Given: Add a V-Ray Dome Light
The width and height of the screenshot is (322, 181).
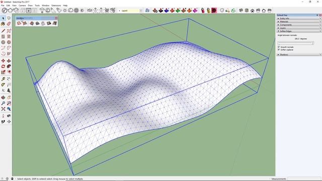Looking at the screenshot, I should pos(70,10).
